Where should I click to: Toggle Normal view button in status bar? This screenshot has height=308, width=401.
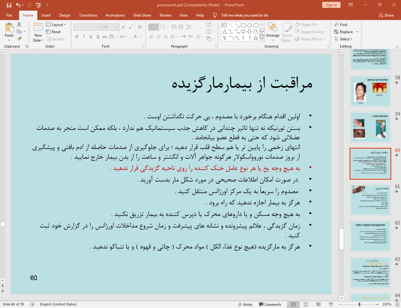(x=293, y=304)
